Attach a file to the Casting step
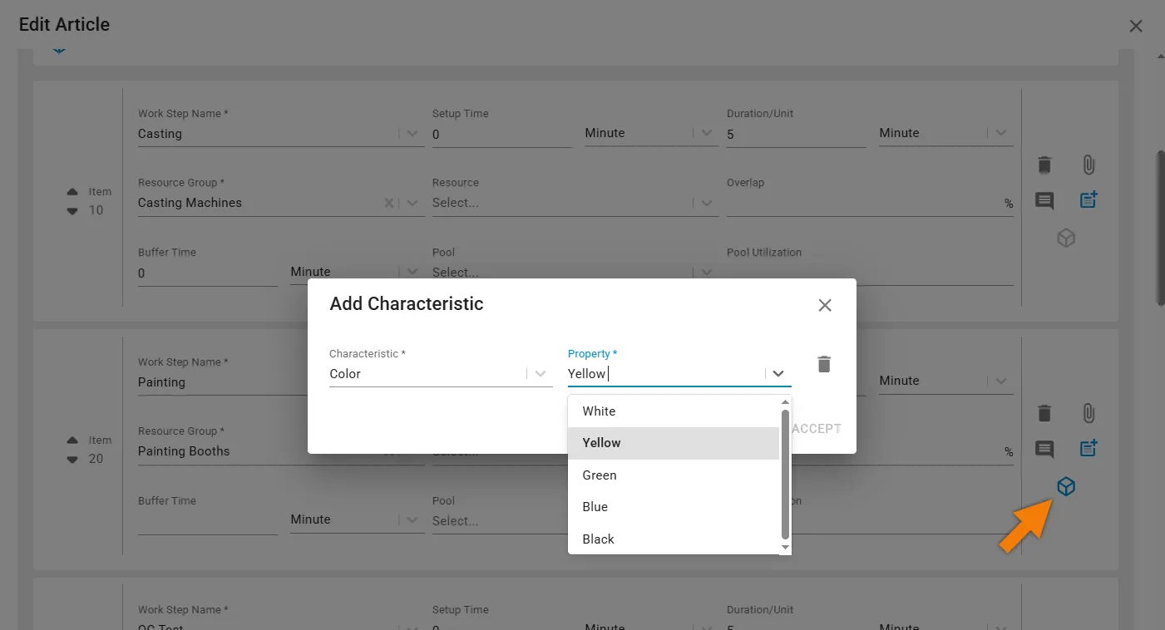This screenshot has width=1165, height=630. 1088,165
